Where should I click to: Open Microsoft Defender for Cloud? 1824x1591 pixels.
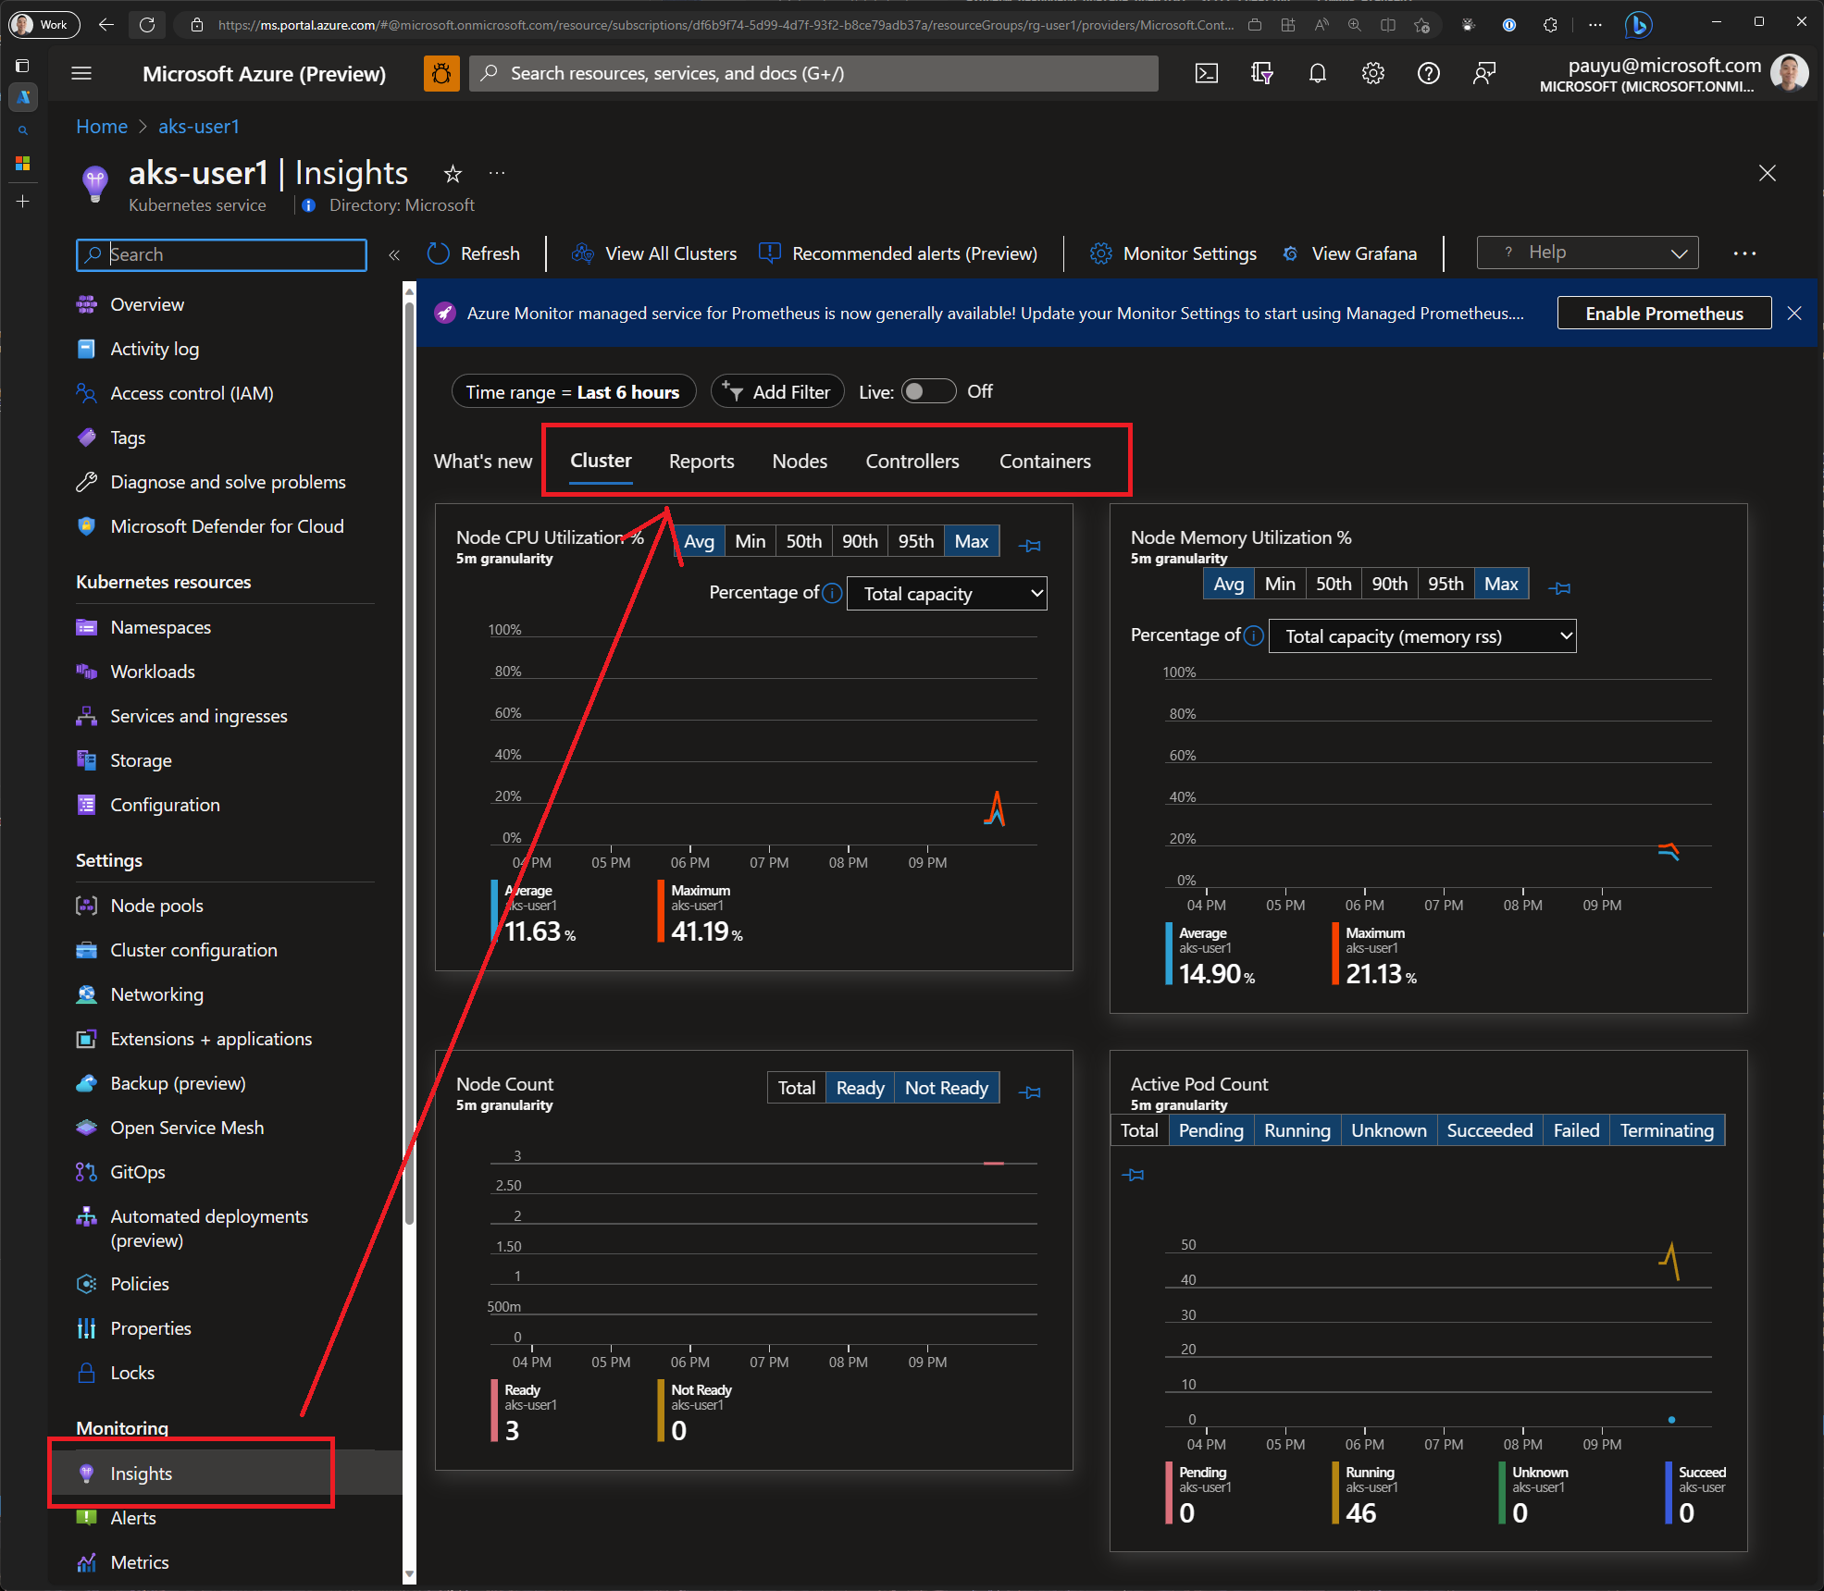coord(227,526)
